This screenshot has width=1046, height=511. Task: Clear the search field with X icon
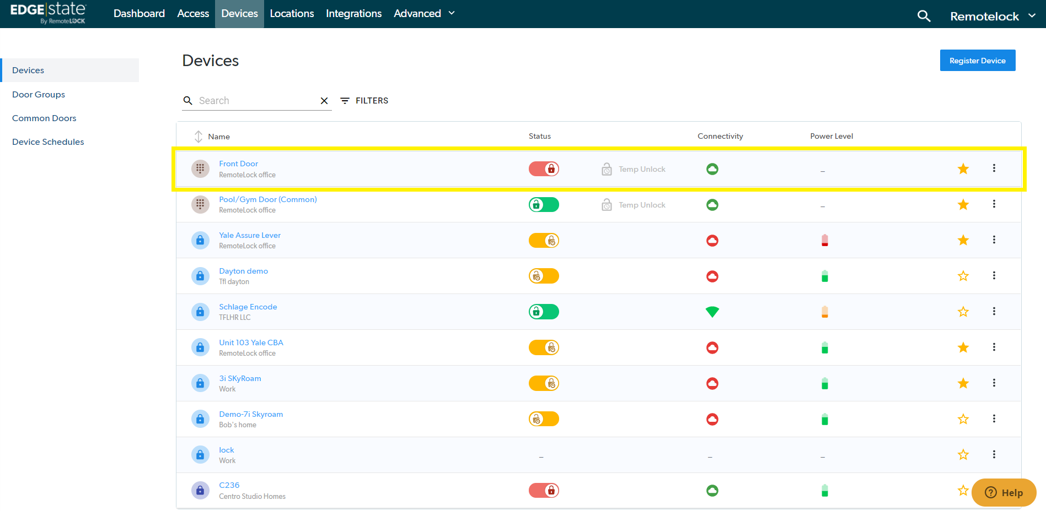[324, 101]
